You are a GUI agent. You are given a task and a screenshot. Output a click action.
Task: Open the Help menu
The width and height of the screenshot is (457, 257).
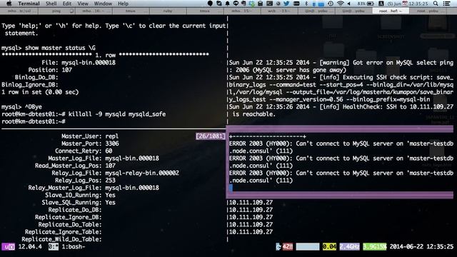[x=123, y=4]
